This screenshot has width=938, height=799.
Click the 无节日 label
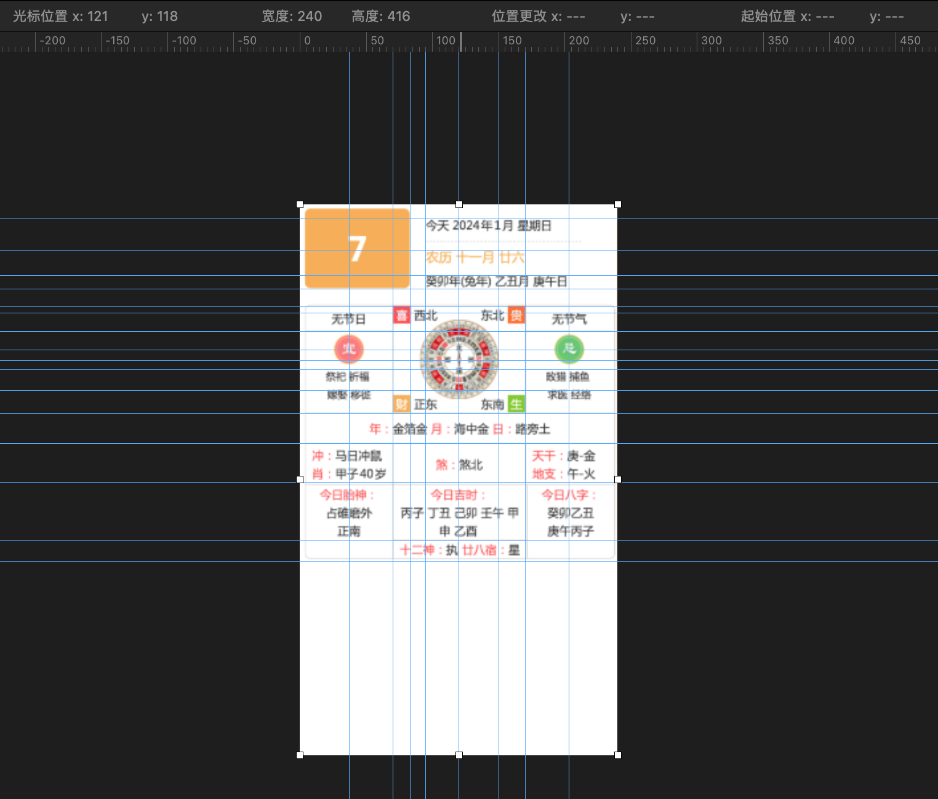[349, 319]
